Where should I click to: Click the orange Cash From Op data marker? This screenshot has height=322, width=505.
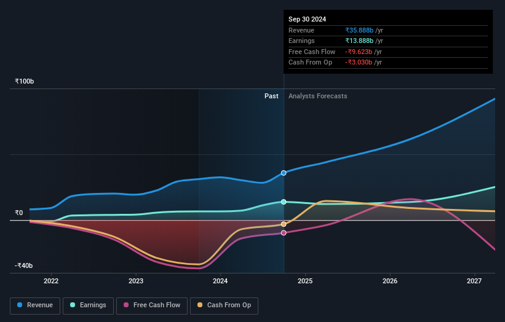284,224
